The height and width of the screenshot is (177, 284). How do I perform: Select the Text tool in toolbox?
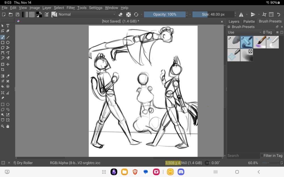8,26
